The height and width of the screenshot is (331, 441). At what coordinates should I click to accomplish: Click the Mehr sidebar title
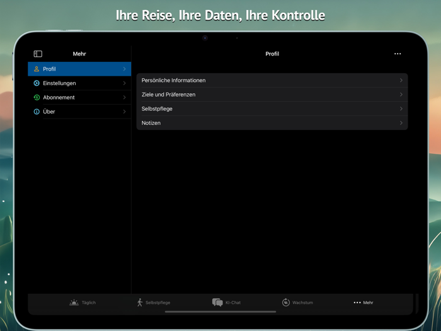pos(79,54)
